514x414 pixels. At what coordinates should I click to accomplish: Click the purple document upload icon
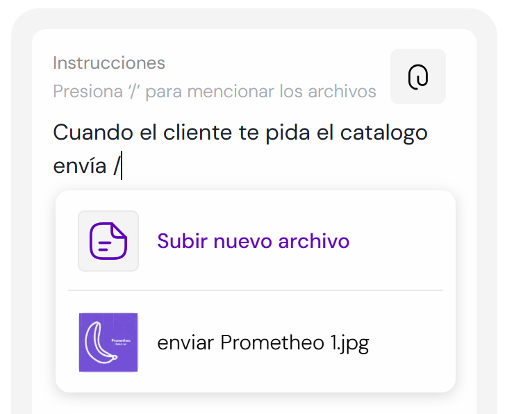click(108, 241)
